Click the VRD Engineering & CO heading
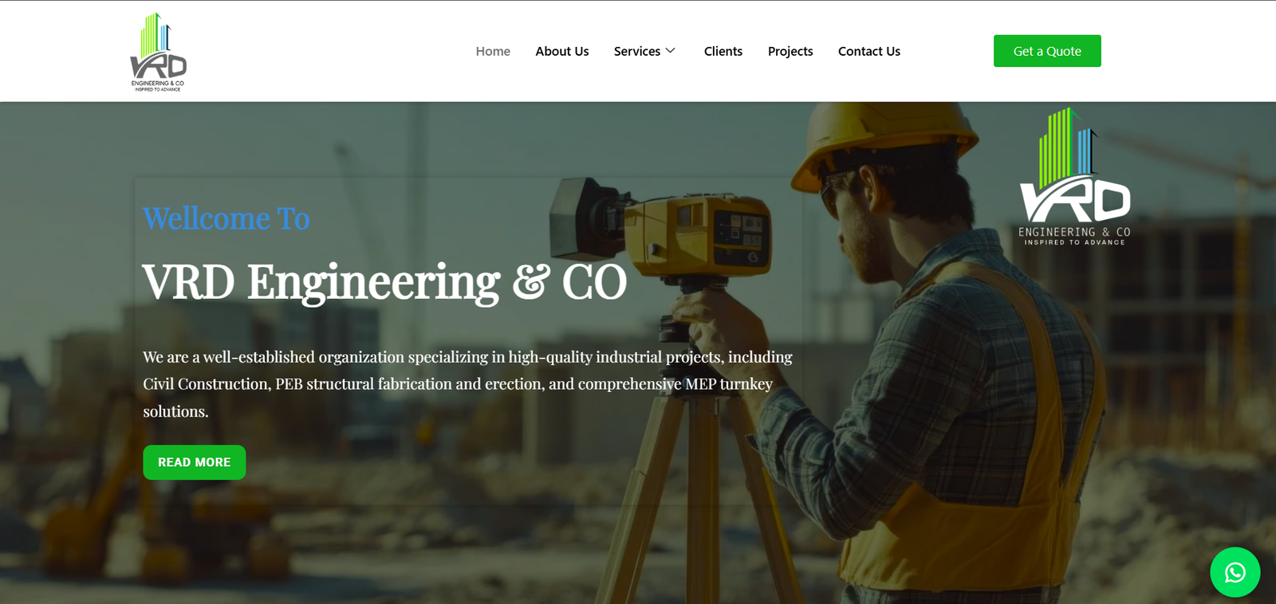Image resolution: width=1276 pixels, height=604 pixels. 384,282
